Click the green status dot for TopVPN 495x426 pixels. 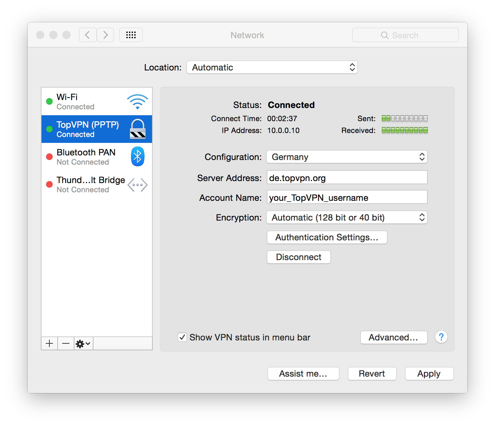[49, 129]
